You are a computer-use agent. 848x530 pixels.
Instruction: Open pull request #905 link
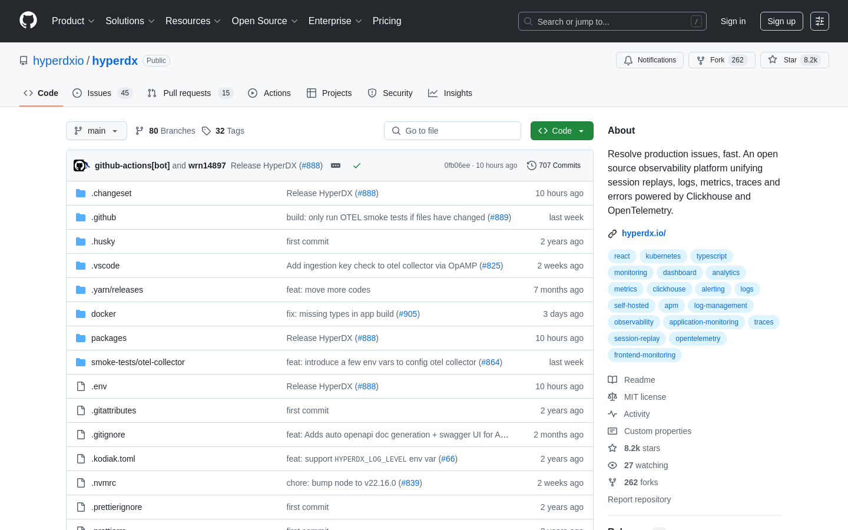click(x=408, y=314)
